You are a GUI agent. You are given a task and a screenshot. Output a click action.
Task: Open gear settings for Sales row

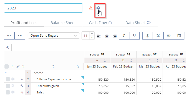13,92
